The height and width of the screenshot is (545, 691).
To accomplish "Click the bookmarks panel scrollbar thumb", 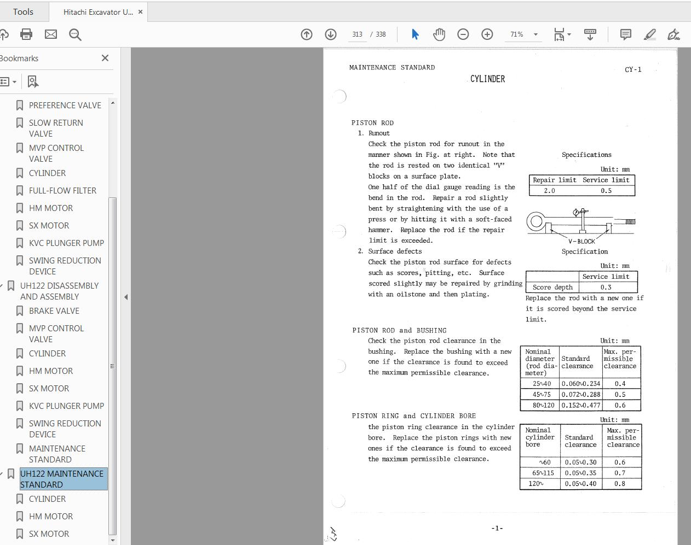I will click(x=113, y=366).
